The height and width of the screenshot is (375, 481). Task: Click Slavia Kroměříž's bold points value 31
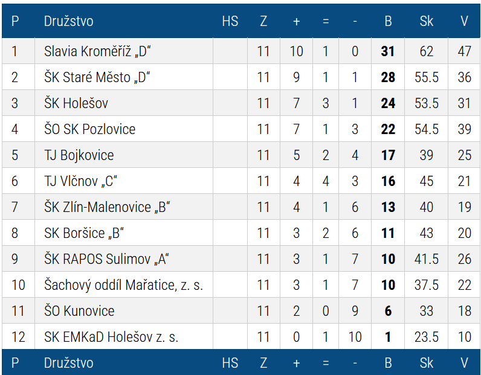coord(388,51)
